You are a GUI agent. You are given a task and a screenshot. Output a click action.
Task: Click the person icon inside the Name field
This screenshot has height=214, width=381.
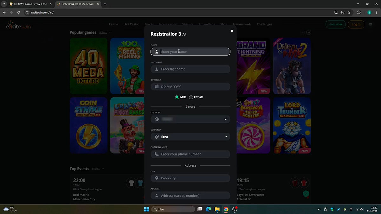pos(157,51)
